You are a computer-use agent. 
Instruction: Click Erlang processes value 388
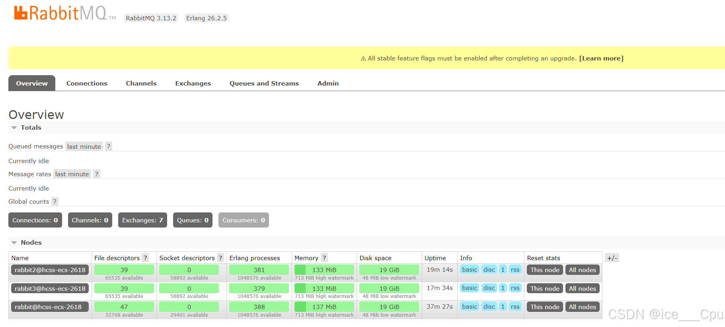point(259,307)
